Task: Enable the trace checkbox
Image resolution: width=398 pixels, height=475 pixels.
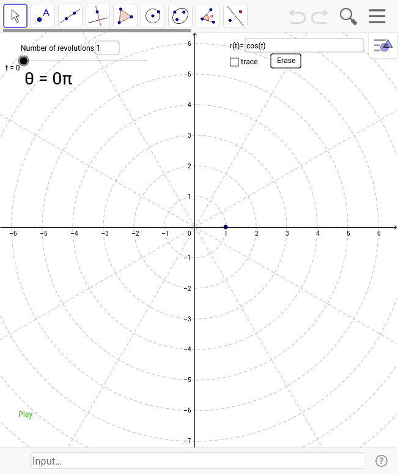Action: pos(234,62)
